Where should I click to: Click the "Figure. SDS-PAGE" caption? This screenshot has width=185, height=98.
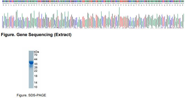click(31, 95)
